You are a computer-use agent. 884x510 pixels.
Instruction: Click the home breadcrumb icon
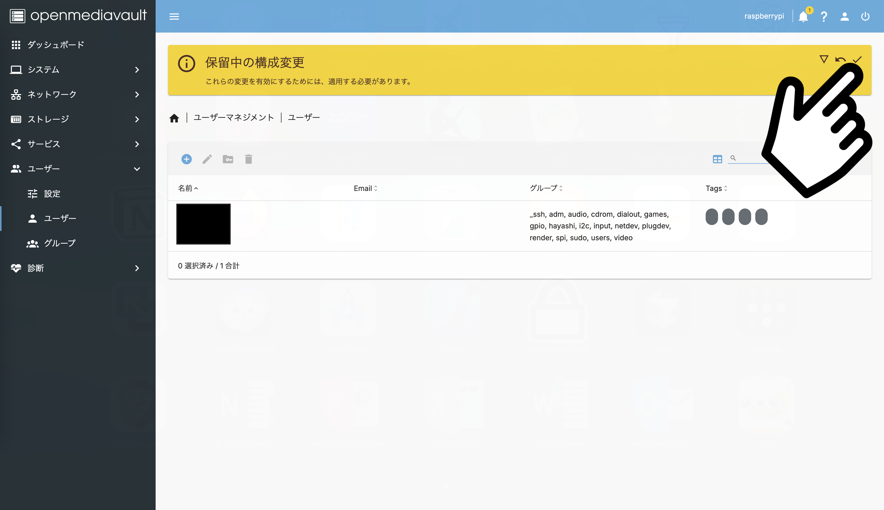point(175,118)
